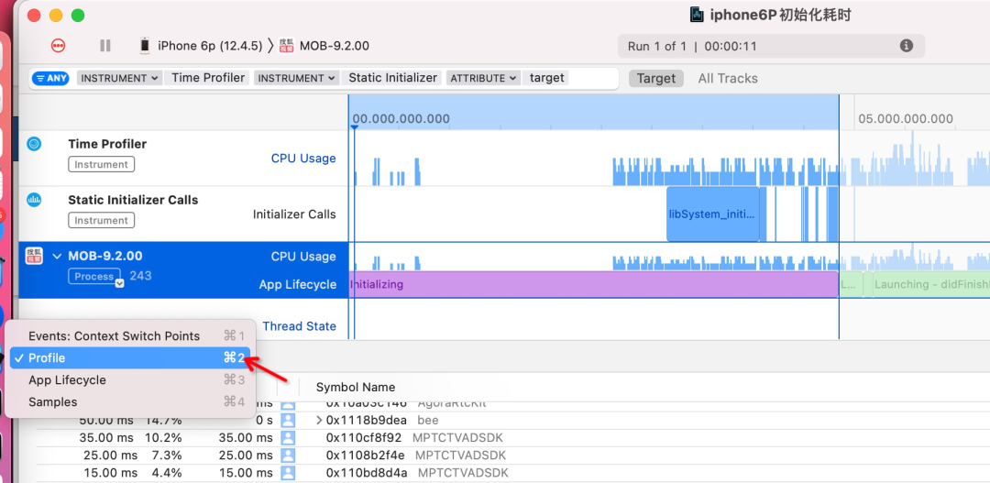Click the 05.000.000.000 timeline ruler mark
This screenshot has width=990, height=483.
[x=906, y=119]
